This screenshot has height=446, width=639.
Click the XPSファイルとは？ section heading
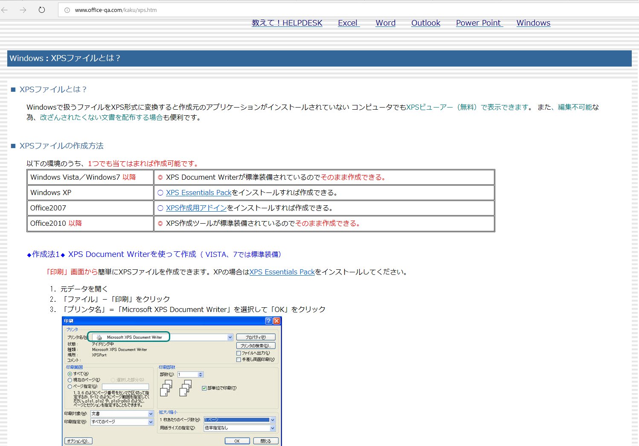(x=53, y=89)
